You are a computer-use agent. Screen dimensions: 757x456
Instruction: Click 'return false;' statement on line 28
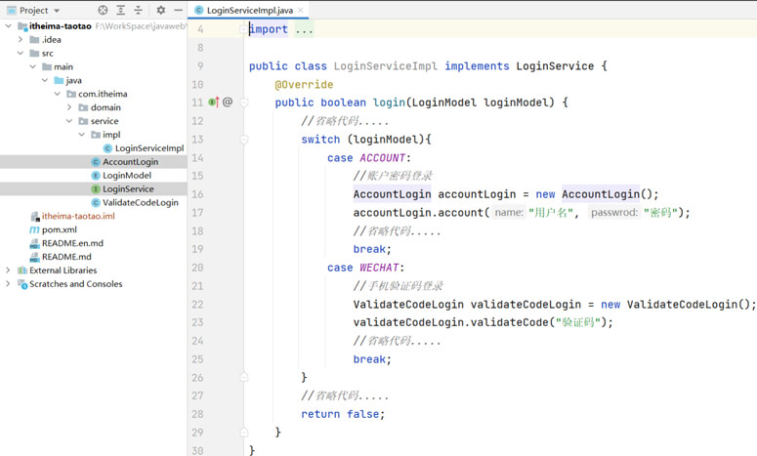(343, 414)
